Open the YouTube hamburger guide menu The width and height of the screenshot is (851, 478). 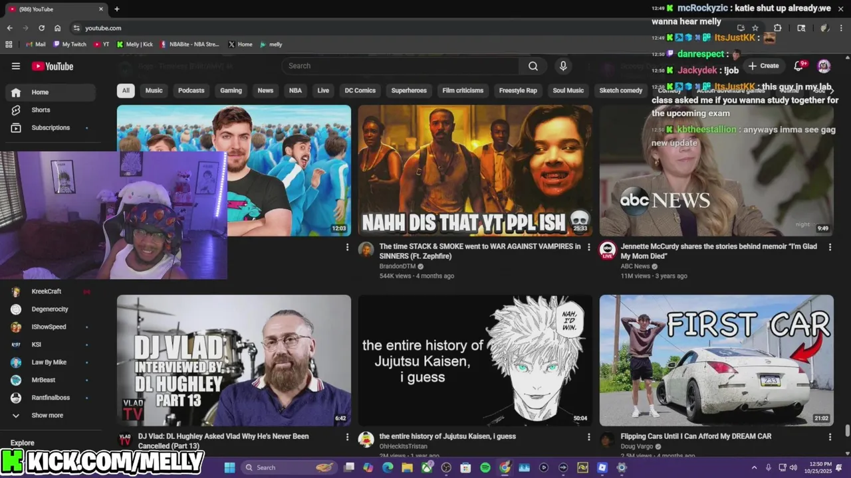(16, 66)
